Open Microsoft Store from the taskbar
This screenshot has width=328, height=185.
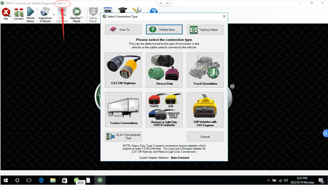(65, 180)
